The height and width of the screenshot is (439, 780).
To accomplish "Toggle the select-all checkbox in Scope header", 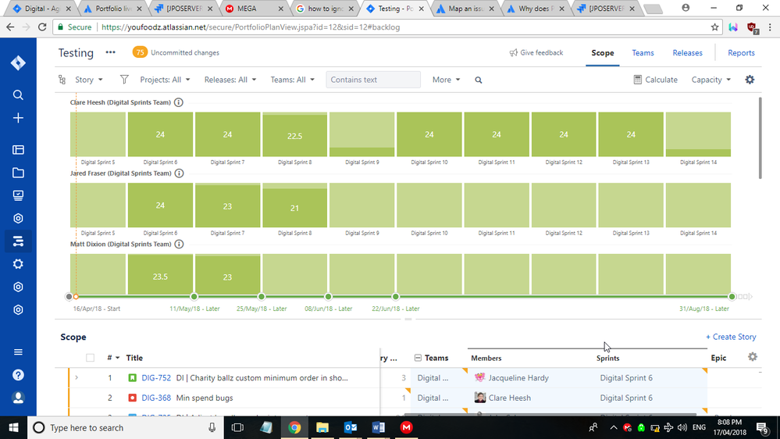I will tap(90, 358).
